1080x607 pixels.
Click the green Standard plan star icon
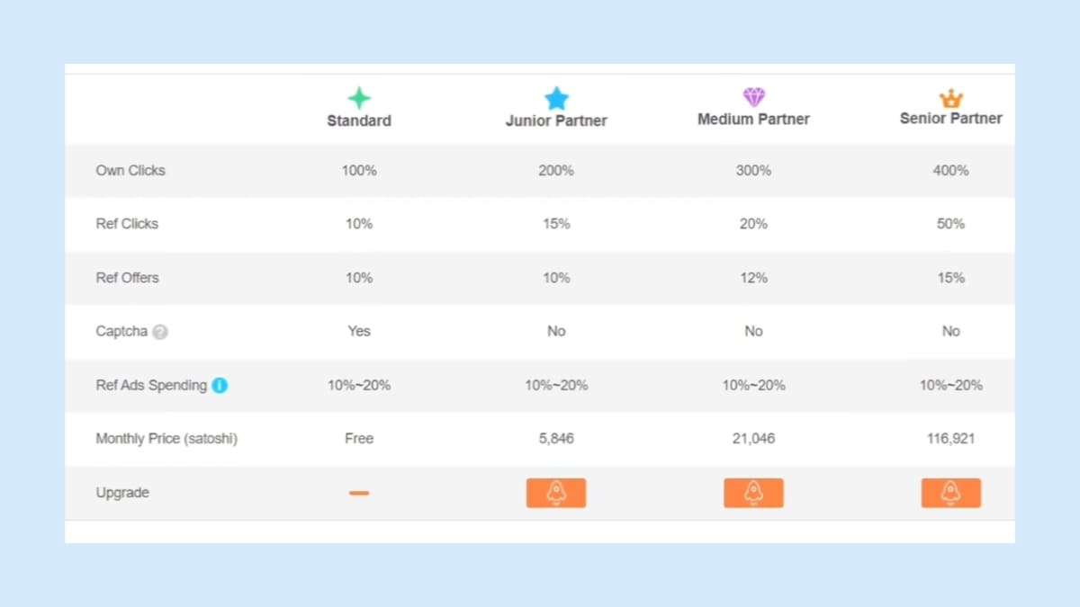pyautogui.click(x=359, y=98)
